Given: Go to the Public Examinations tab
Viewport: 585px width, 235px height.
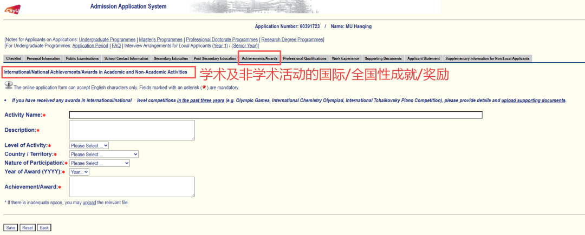Looking at the screenshot, I should [82, 58].
